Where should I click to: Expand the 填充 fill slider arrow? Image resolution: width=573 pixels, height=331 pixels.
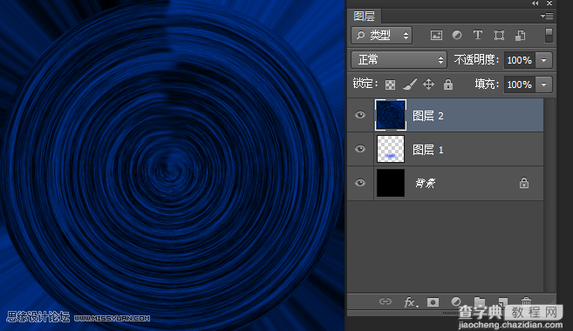point(543,84)
